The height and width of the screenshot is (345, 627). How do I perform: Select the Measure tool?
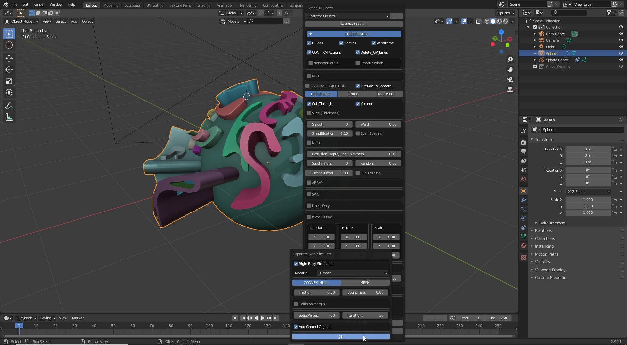pyautogui.click(x=9, y=118)
